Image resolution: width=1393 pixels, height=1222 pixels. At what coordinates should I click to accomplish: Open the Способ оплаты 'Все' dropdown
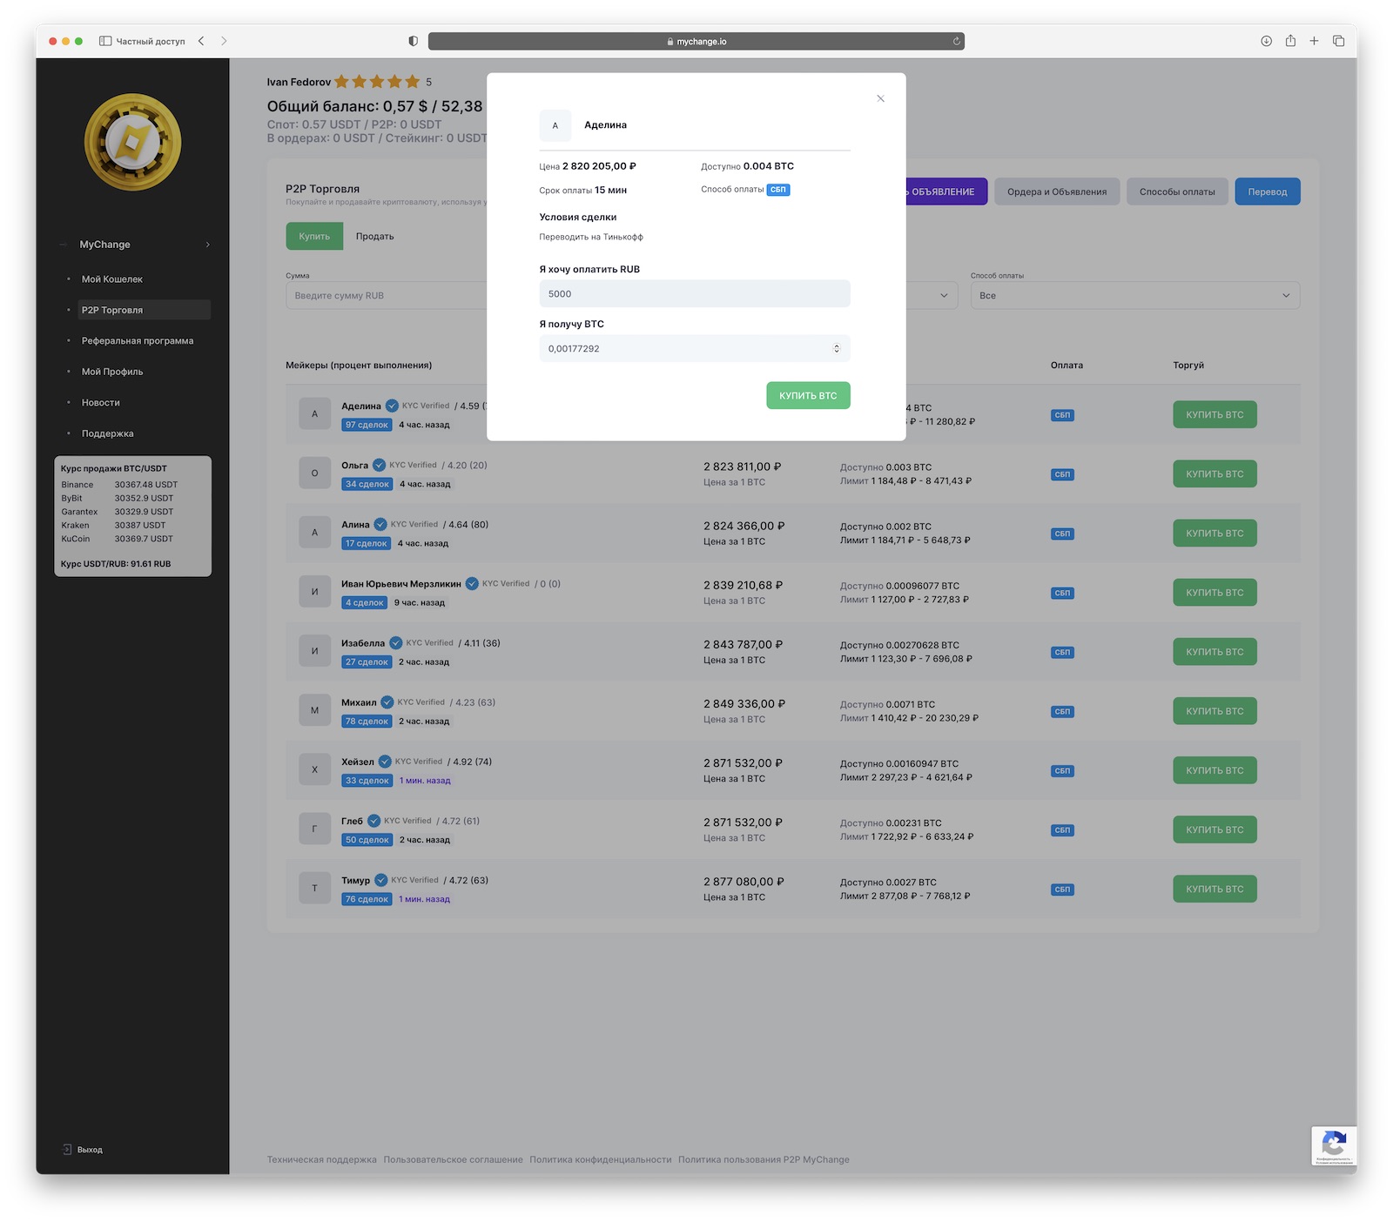click(x=1135, y=296)
